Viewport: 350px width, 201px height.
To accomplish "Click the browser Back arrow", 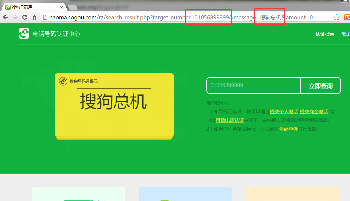I will (x=6, y=17).
